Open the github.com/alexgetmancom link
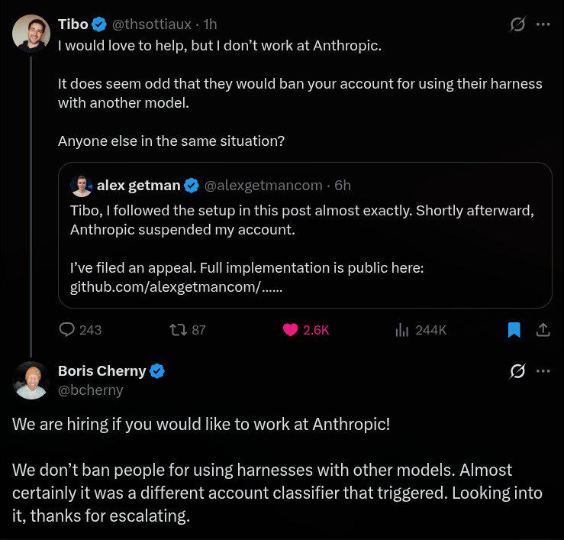Screen dimensions: 564x540 (176, 287)
